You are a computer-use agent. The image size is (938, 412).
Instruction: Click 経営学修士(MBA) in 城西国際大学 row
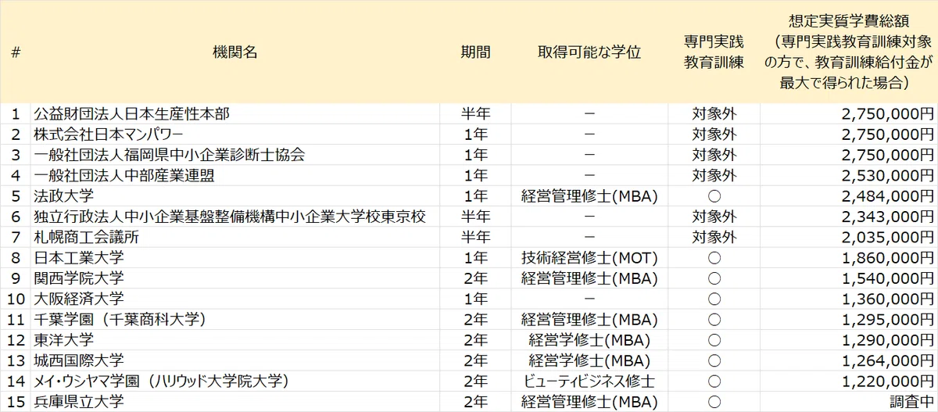pyautogui.click(x=589, y=360)
